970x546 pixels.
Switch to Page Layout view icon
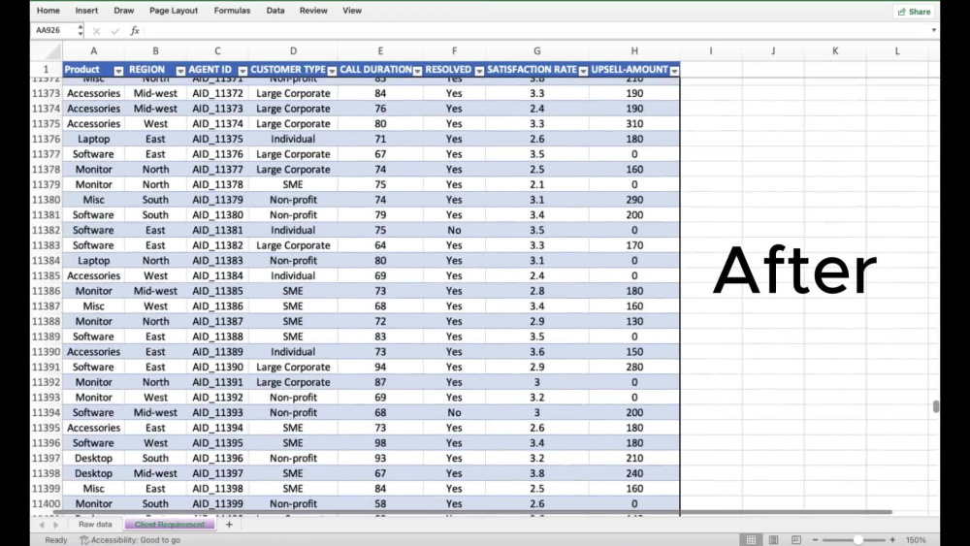pyautogui.click(x=773, y=540)
